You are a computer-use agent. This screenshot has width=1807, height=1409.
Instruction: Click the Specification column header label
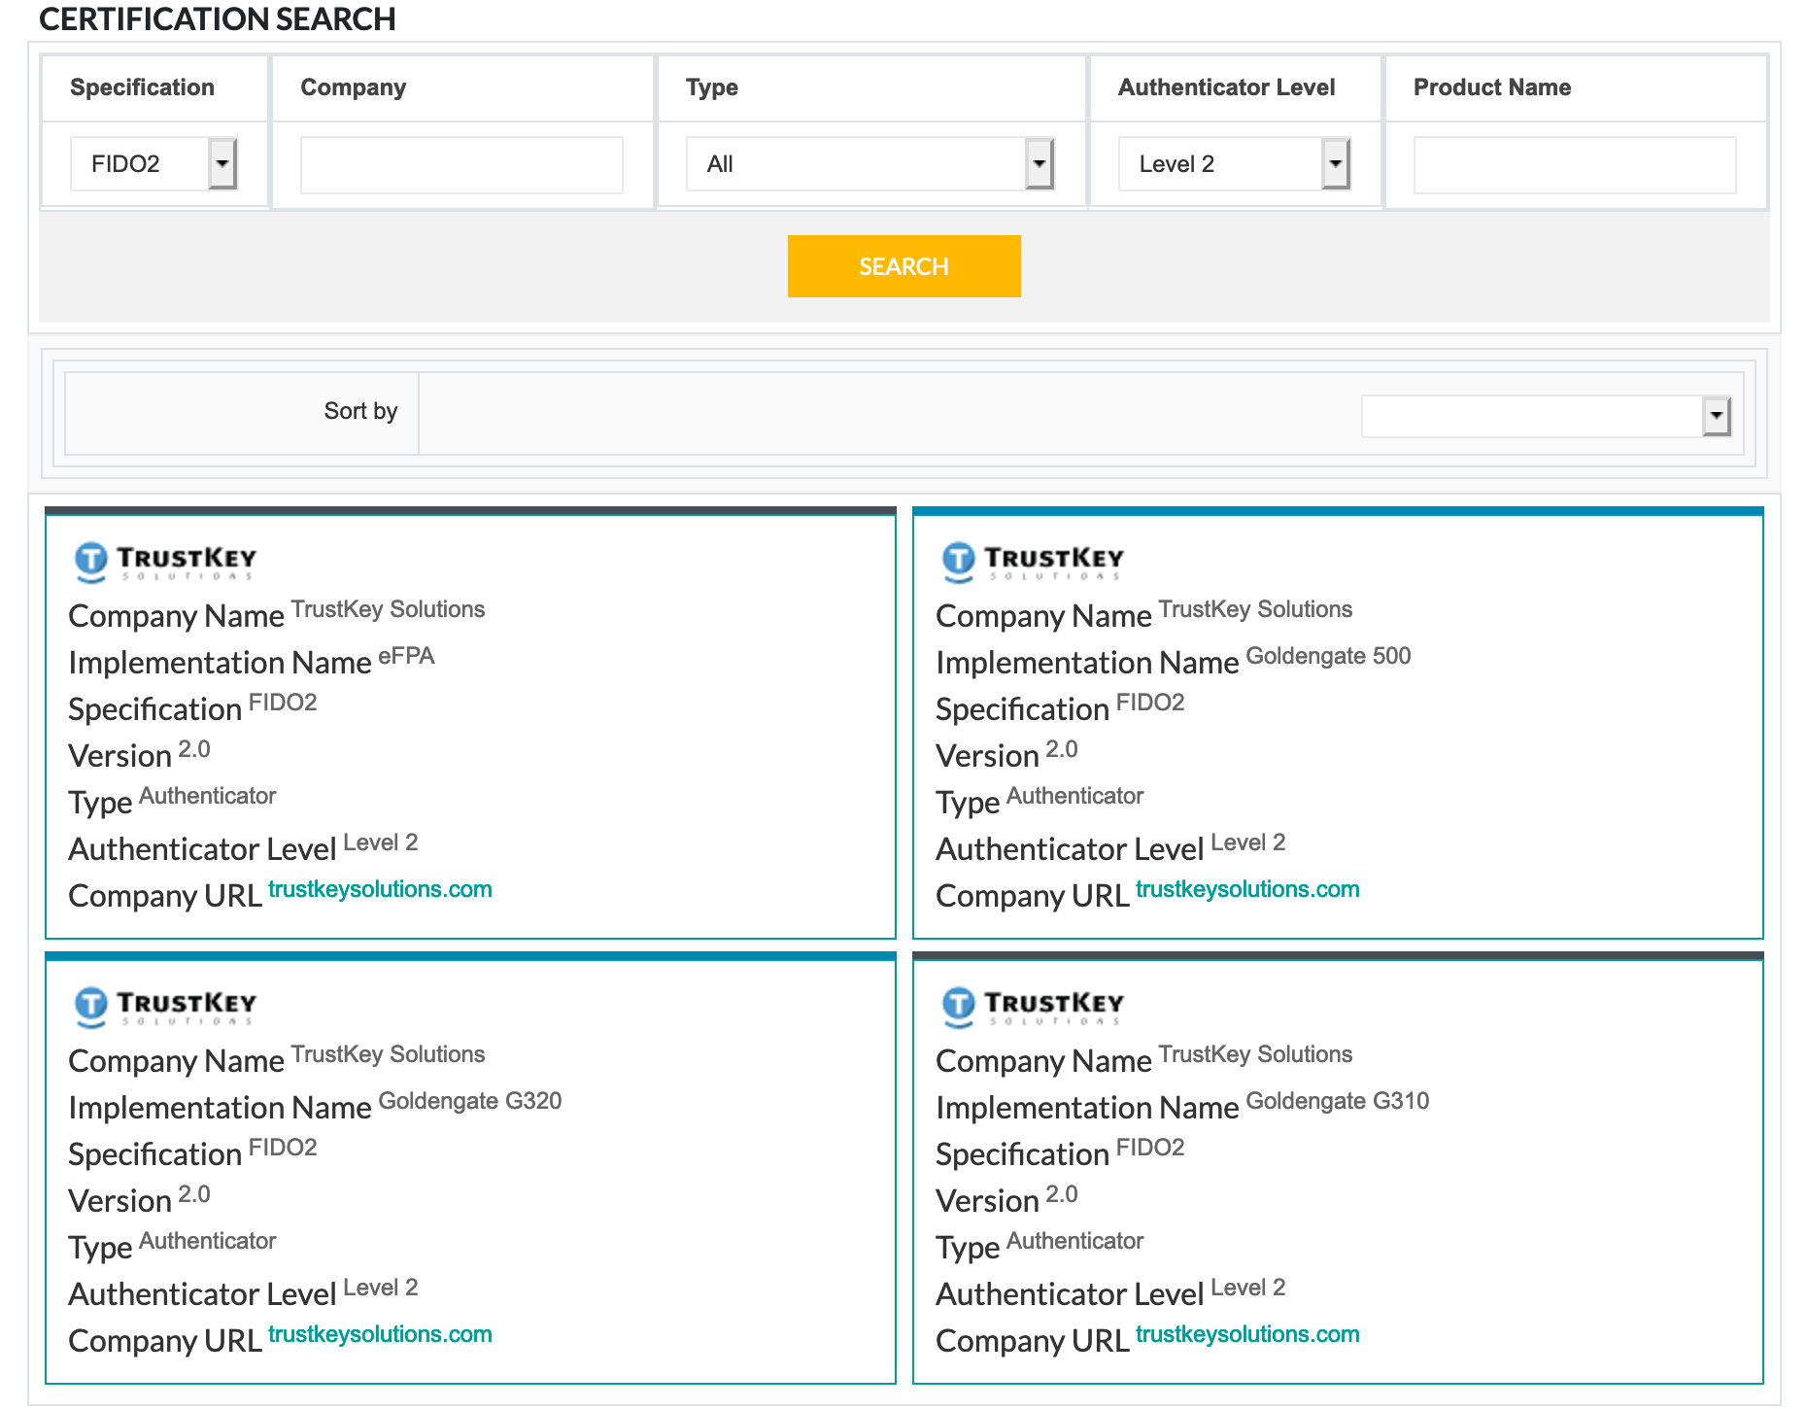[x=142, y=87]
